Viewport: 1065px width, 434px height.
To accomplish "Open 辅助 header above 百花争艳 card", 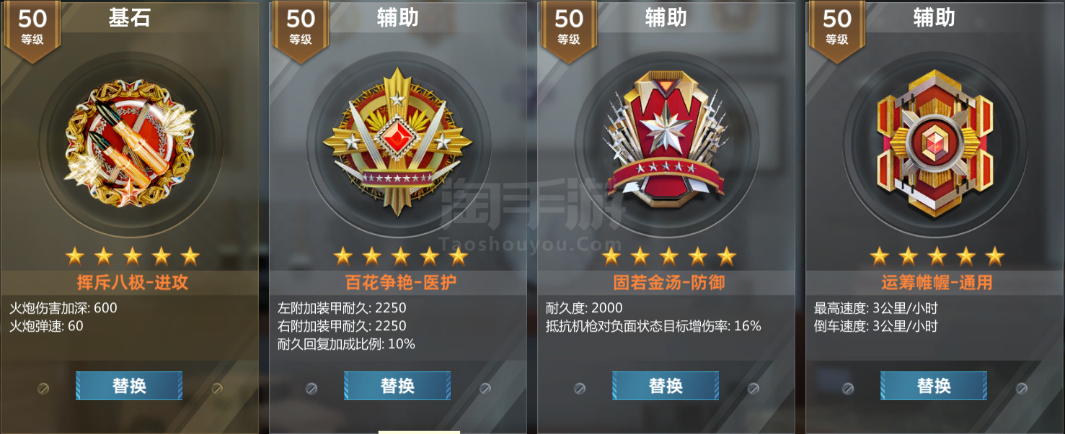I will click(398, 18).
